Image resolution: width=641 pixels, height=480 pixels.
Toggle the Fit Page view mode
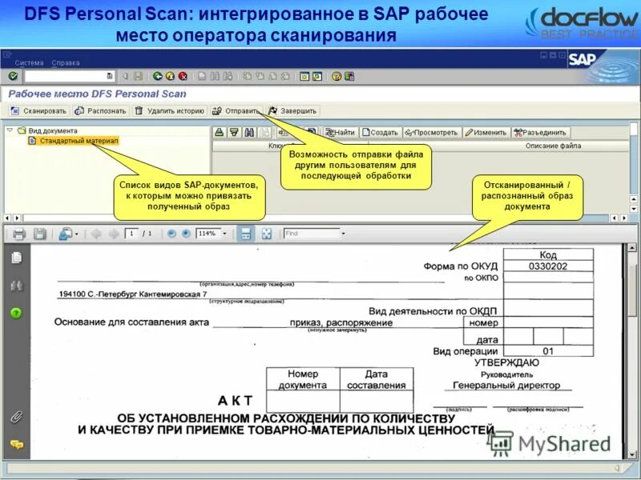(244, 231)
